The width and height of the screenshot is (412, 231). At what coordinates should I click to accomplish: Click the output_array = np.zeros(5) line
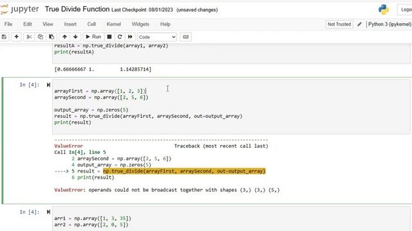coord(91,110)
